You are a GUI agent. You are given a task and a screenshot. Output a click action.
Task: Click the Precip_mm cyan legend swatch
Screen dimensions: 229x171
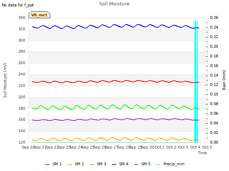[x=158, y=165]
